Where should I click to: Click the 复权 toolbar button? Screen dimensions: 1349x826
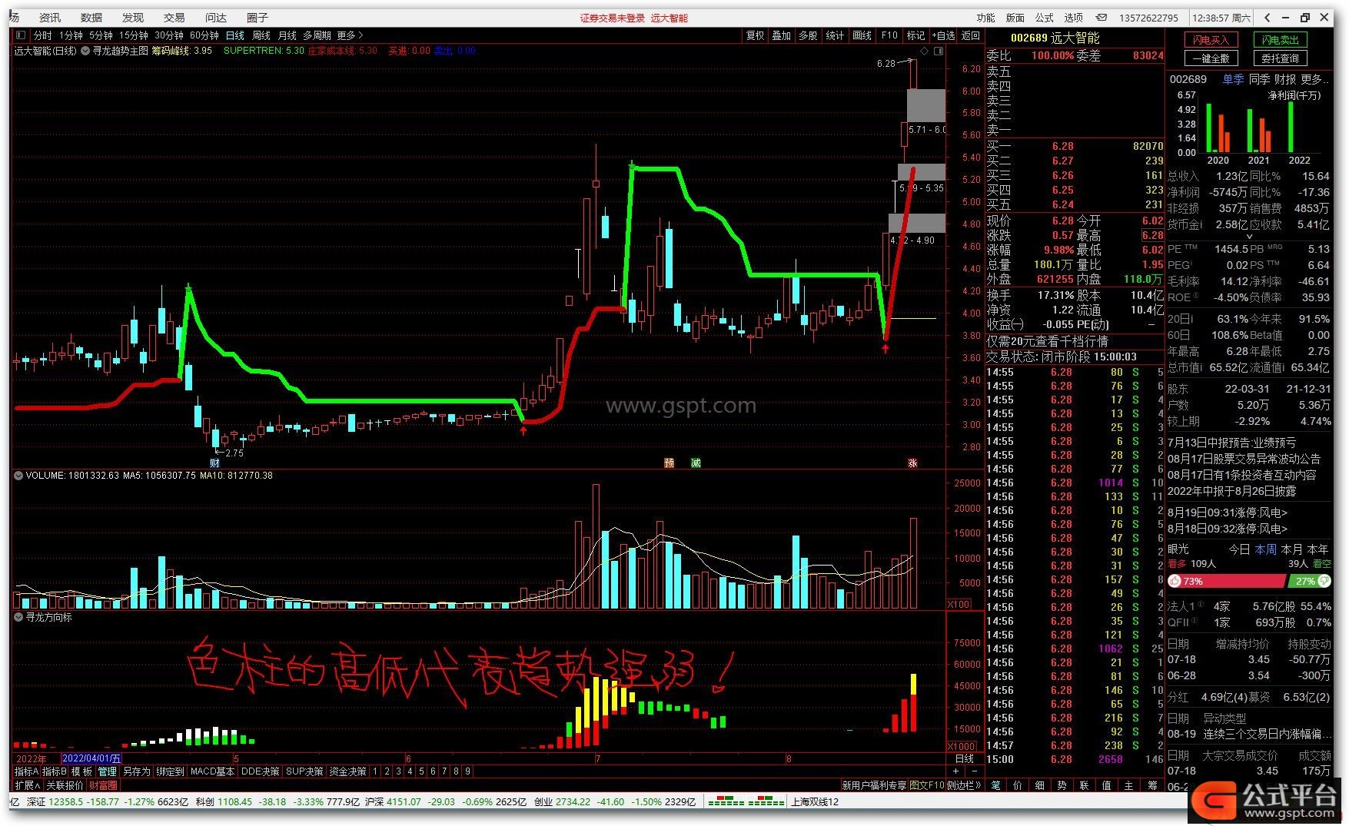(x=756, y=35)
